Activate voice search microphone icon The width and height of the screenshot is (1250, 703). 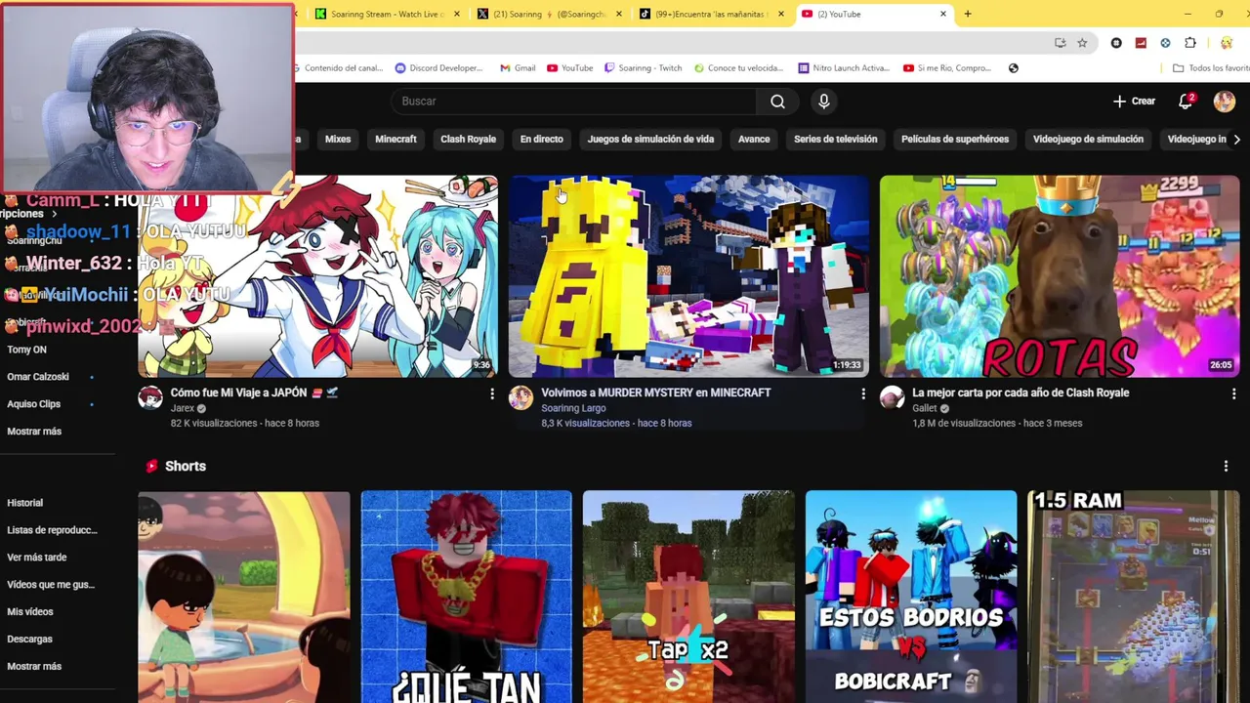(x=824, y=102)
